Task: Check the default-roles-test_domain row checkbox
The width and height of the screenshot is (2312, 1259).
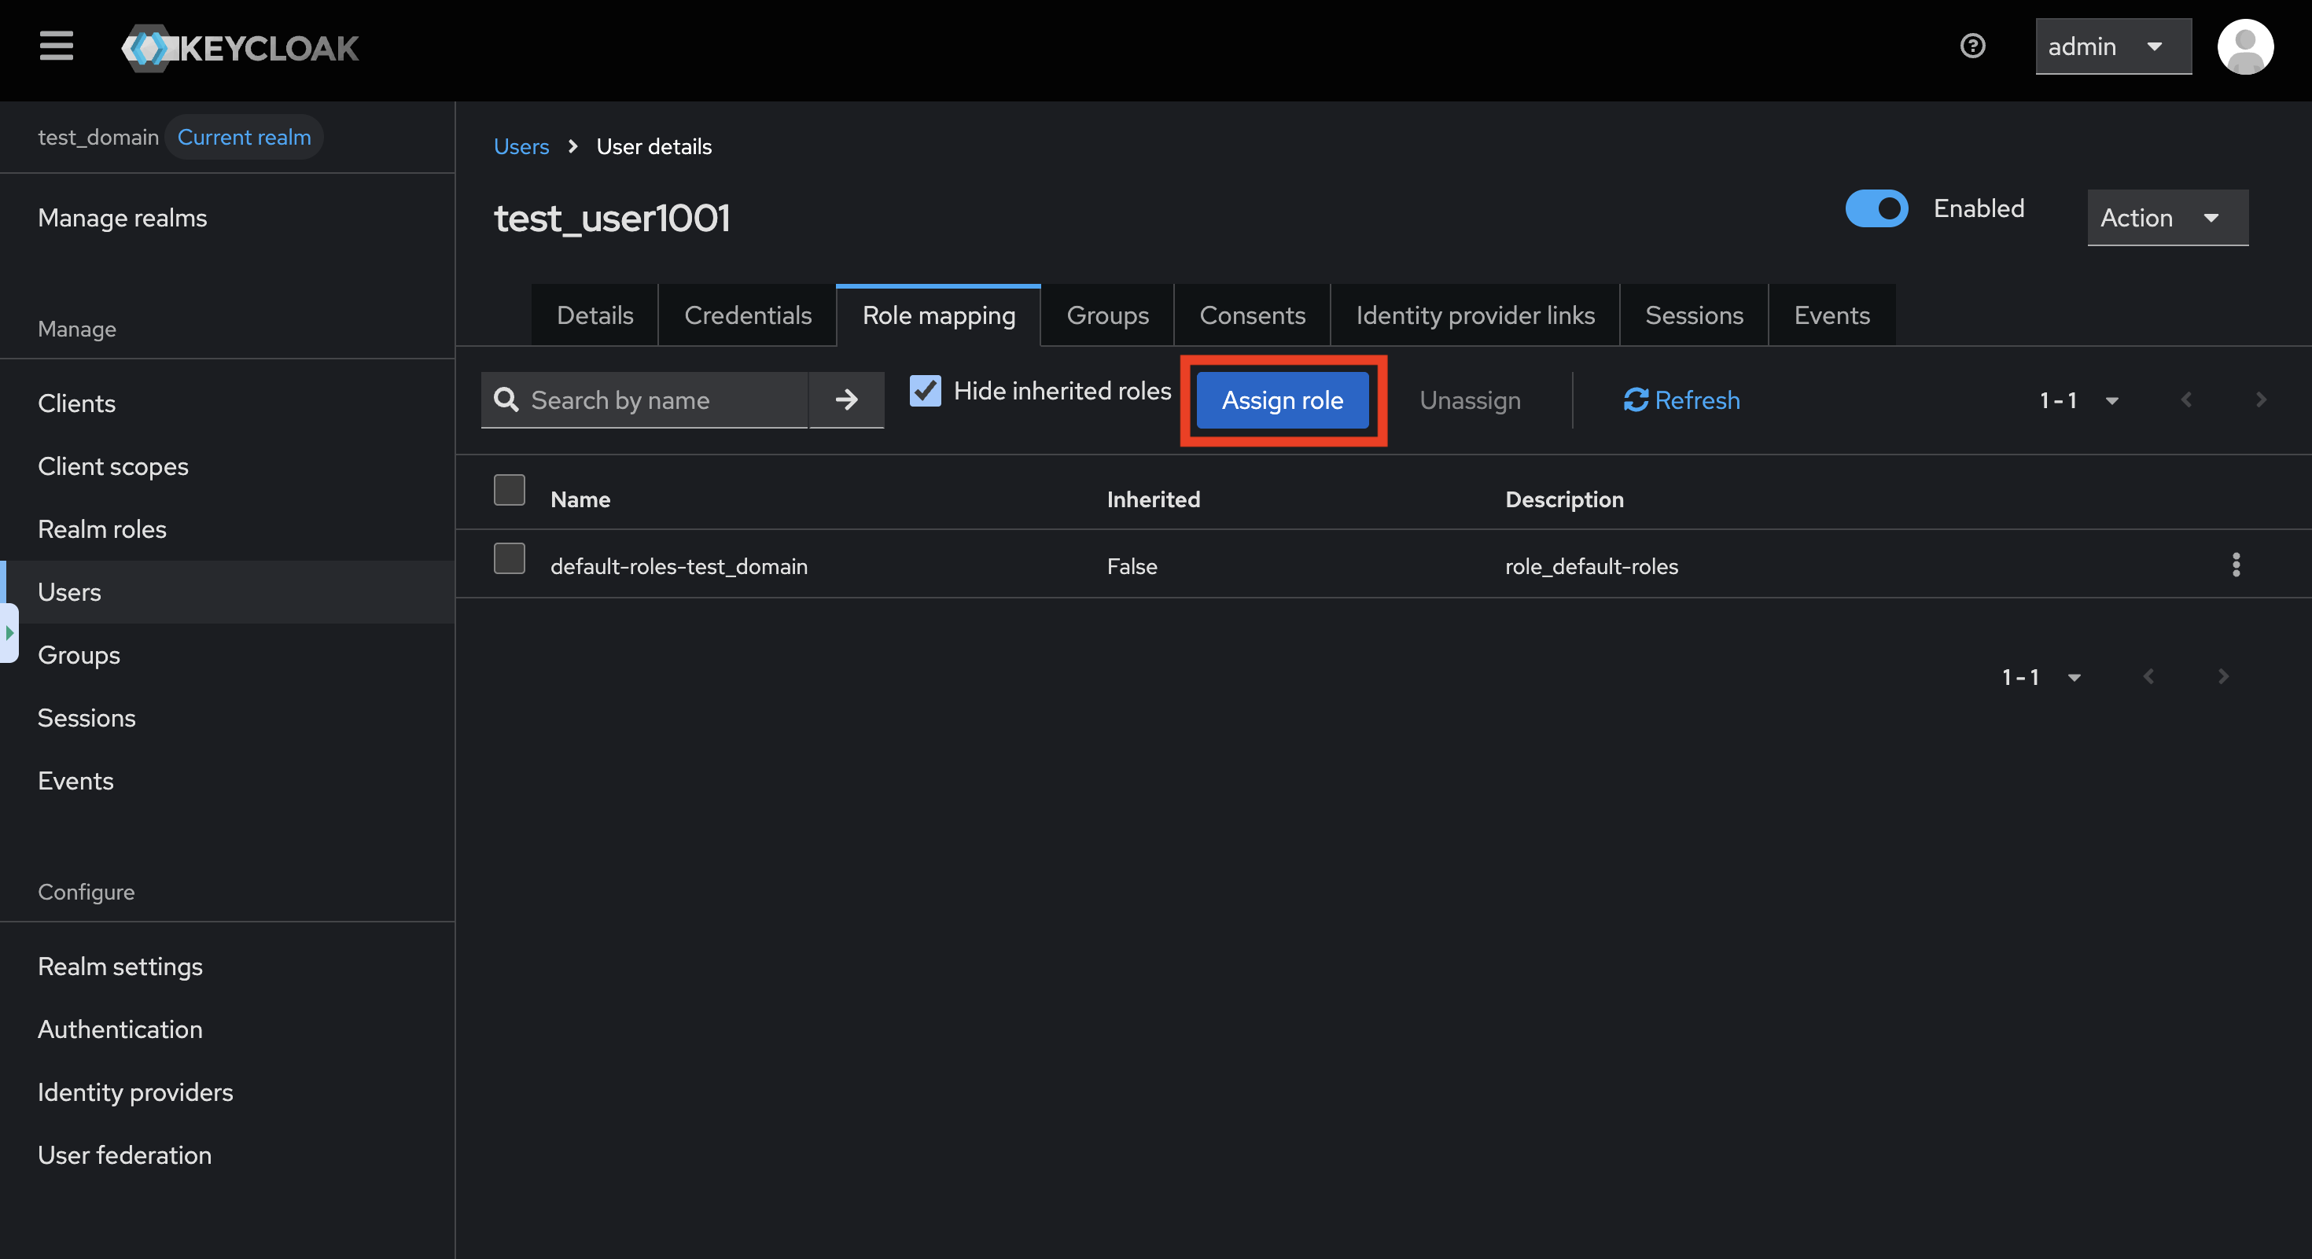Action: pos(509,559)
